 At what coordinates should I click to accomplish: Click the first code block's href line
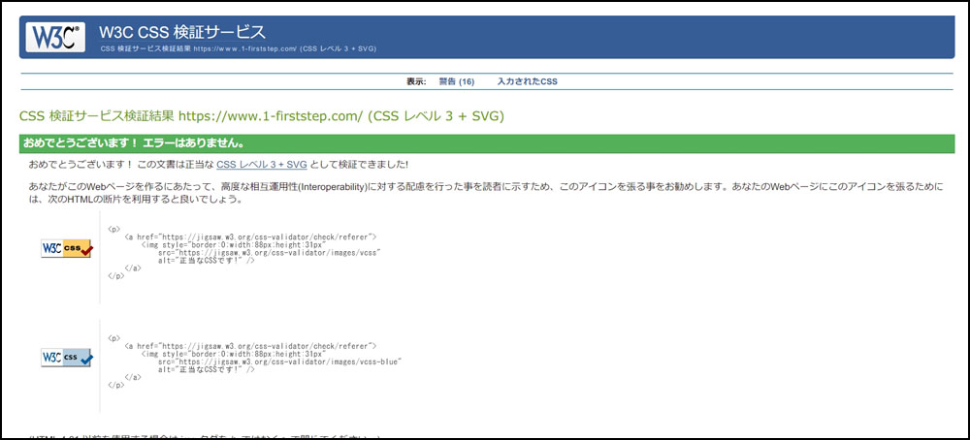pos(250,236)
